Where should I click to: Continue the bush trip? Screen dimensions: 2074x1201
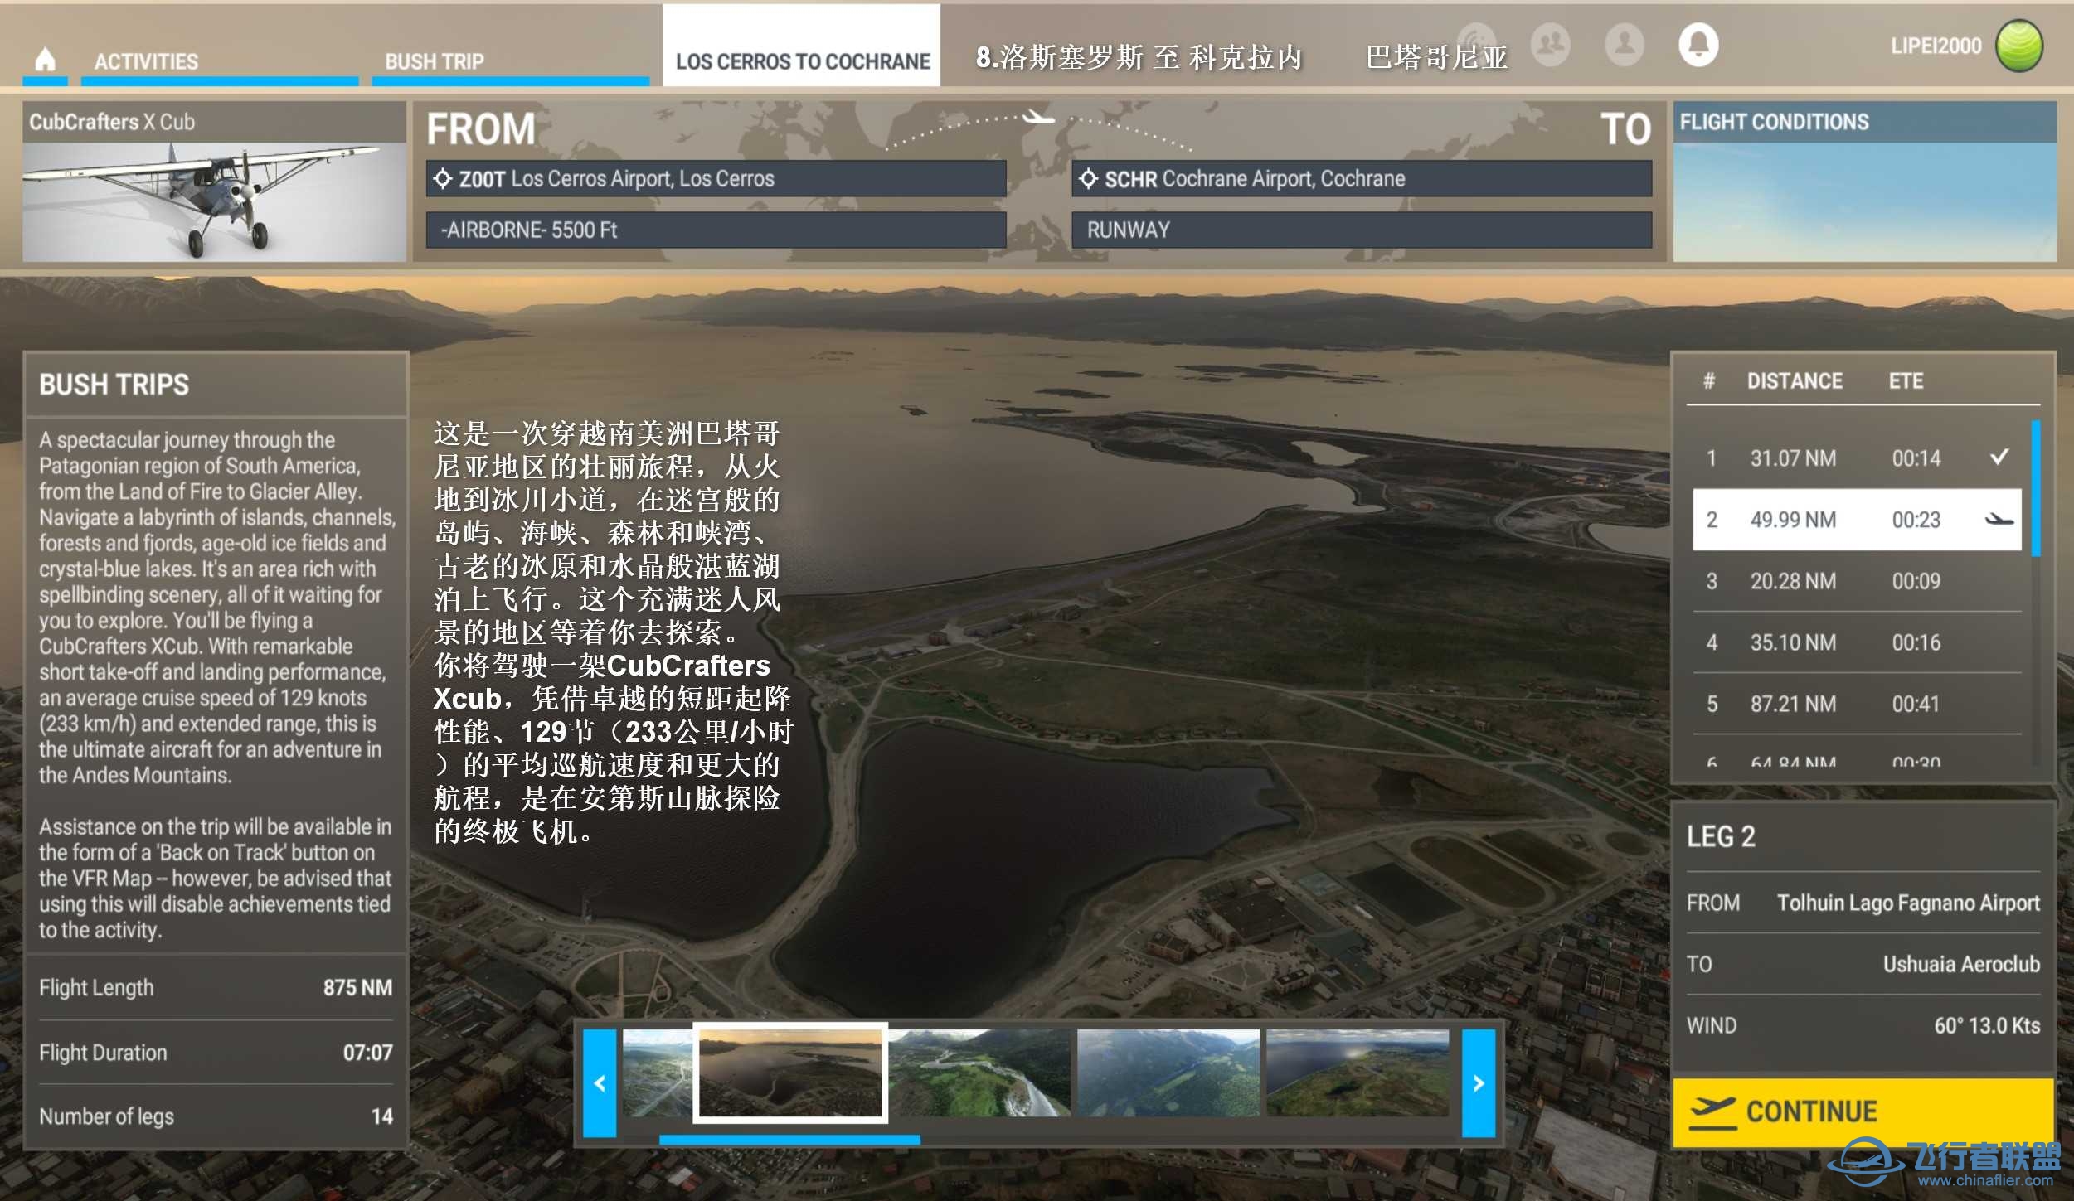(x=1863, y=1112)
